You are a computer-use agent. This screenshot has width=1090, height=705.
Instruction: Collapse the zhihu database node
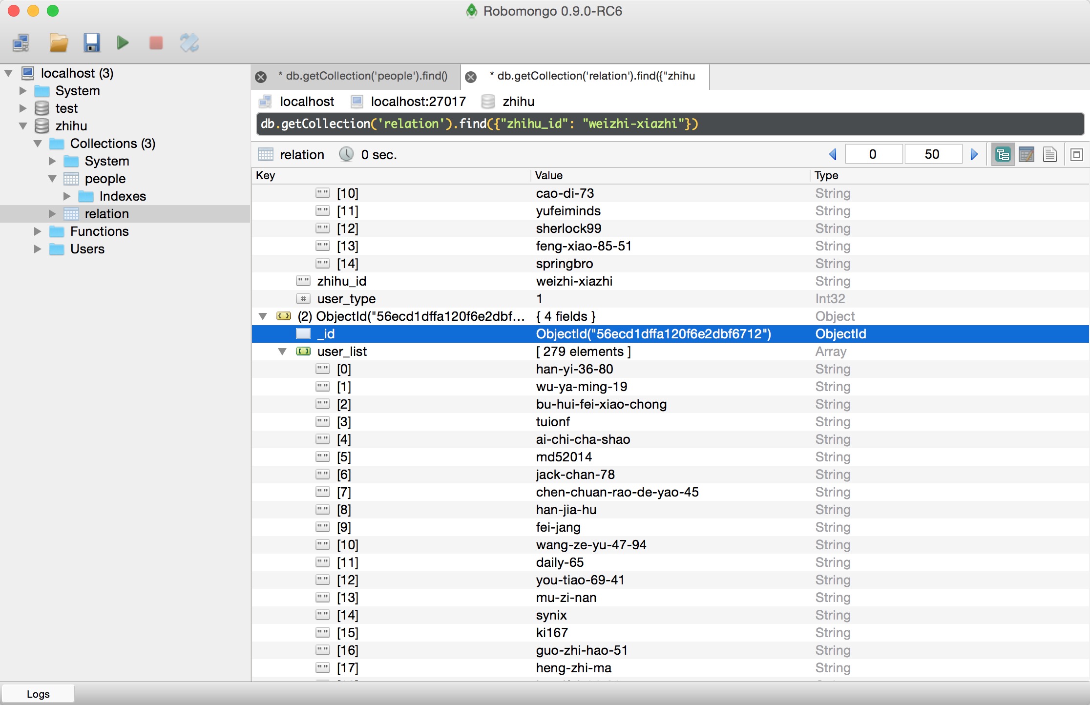click(22, 126)
